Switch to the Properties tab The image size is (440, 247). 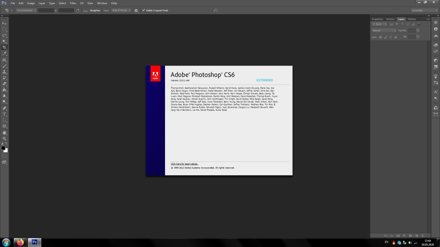[377, 19]
